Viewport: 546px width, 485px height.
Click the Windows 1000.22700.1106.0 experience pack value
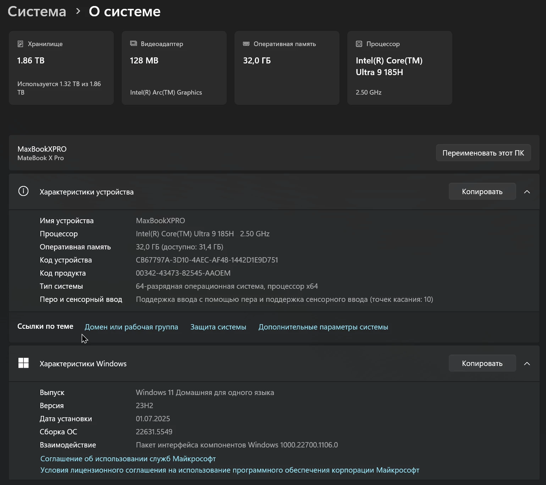pos(237,445)
